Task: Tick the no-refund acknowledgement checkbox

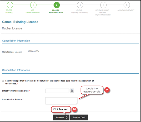Action: (3, 81)
